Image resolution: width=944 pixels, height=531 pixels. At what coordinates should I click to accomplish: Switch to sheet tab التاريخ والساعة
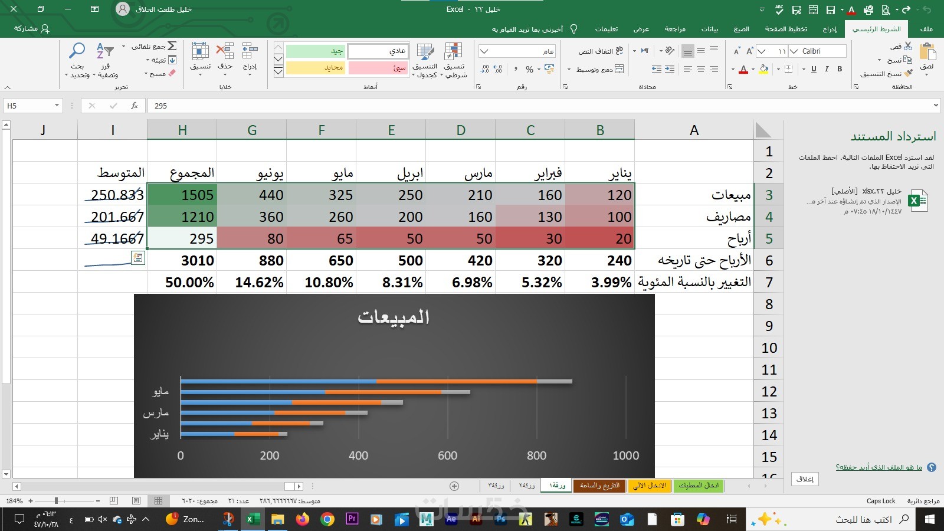(599, 486)
